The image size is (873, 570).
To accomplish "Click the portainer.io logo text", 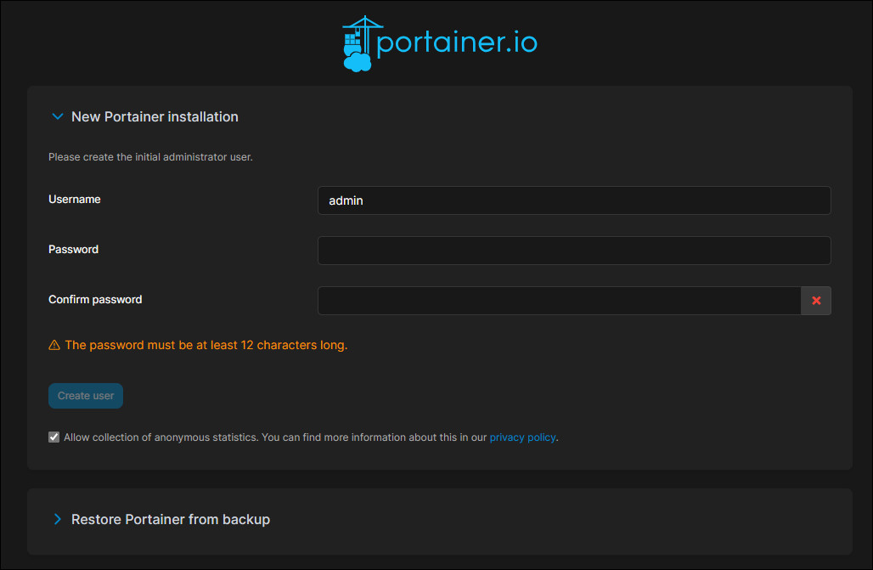I will click(x=457, y=43).
